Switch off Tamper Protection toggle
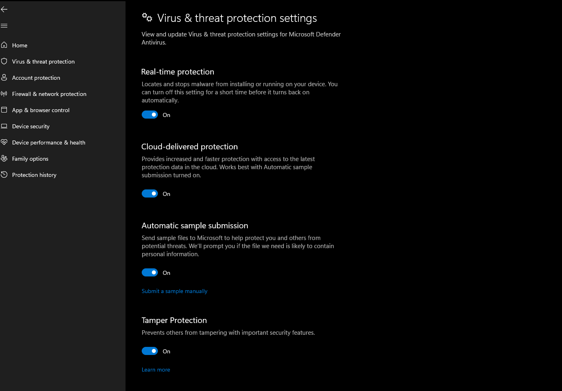Screen dimensions: 562x391 click(x=150, y=351)
